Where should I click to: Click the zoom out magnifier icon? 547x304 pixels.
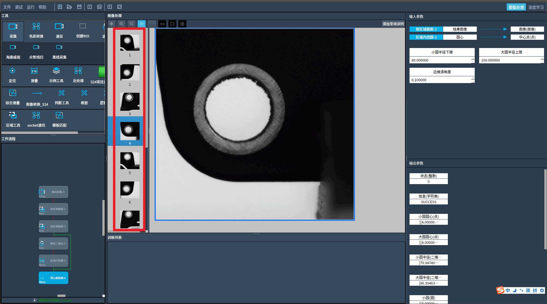pyautogui.click(x=132, y=24)
